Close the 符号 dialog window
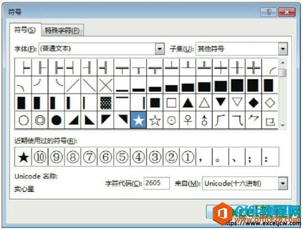 coord(287,12)
